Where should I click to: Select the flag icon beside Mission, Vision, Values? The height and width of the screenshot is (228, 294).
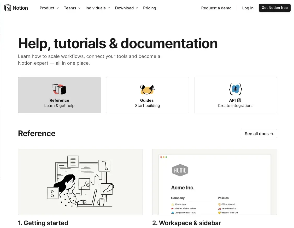tap(173, 208)
